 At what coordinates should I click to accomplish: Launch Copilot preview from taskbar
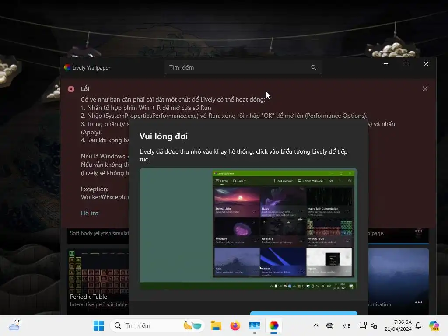434,325
